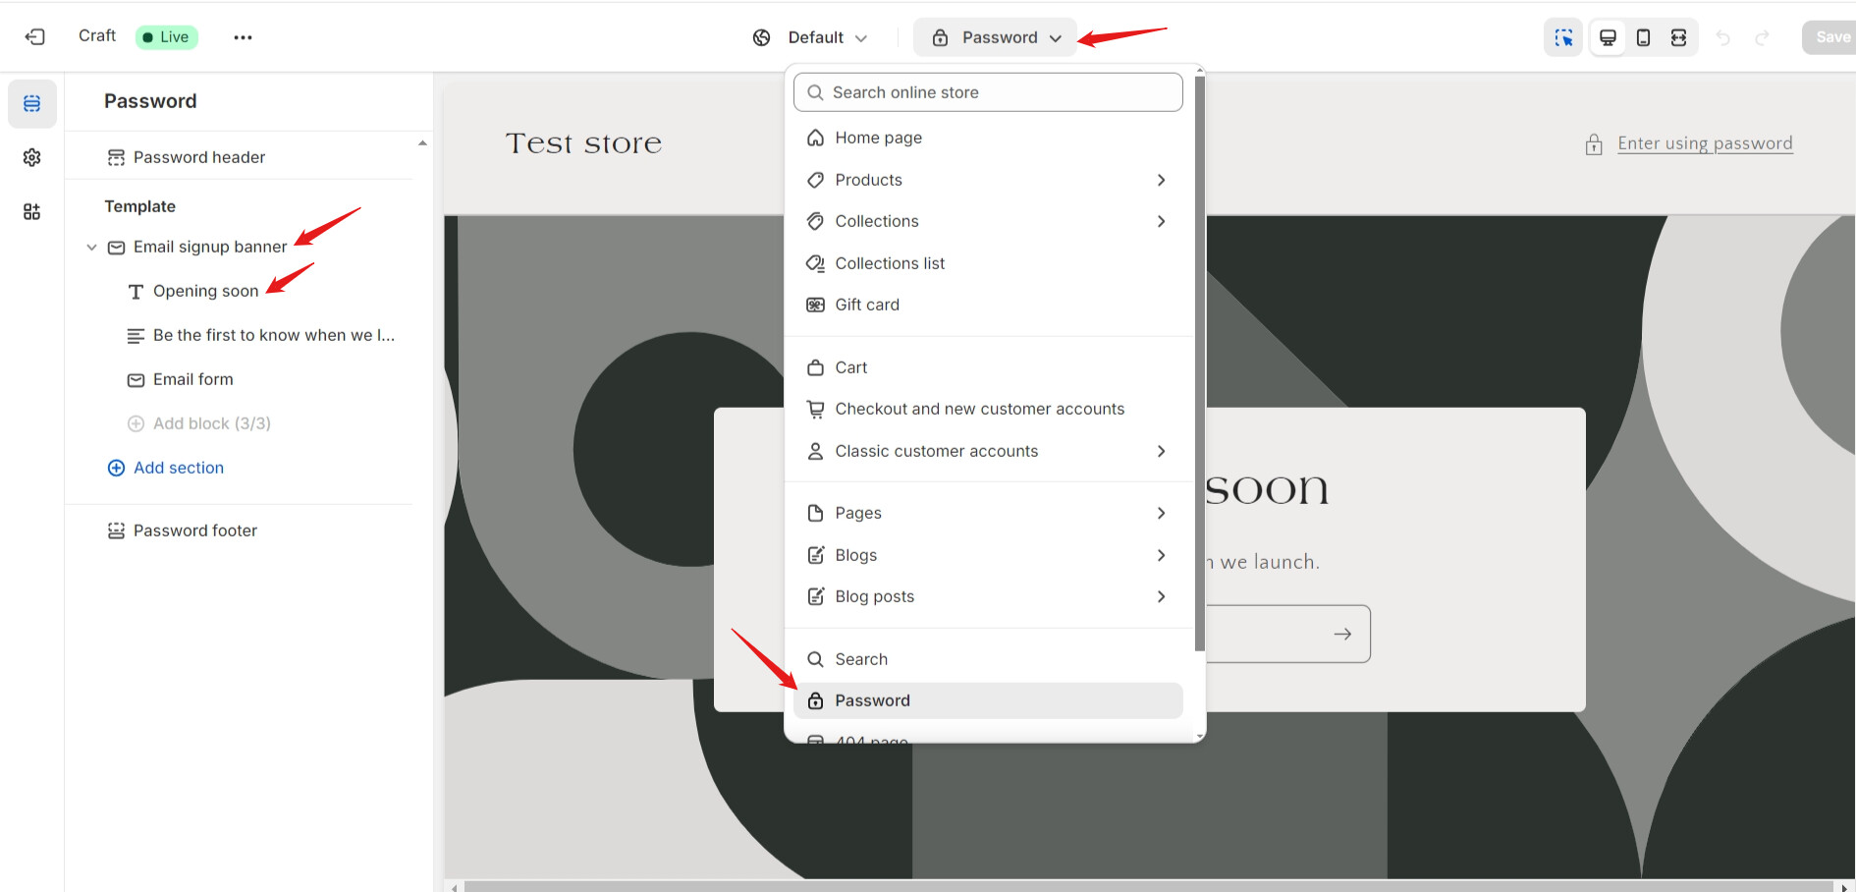This screenshot has width=1856, height=892.
Task: Click the Gift card icon
Action: tap(815, 305)
